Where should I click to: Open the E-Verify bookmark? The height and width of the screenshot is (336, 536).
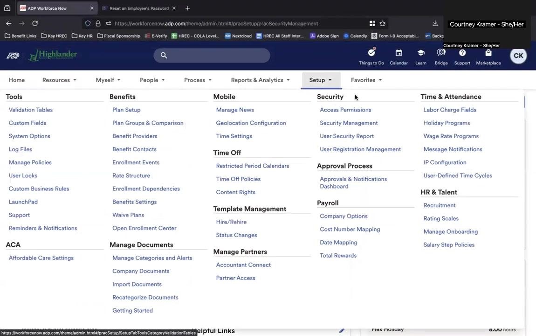156,35
